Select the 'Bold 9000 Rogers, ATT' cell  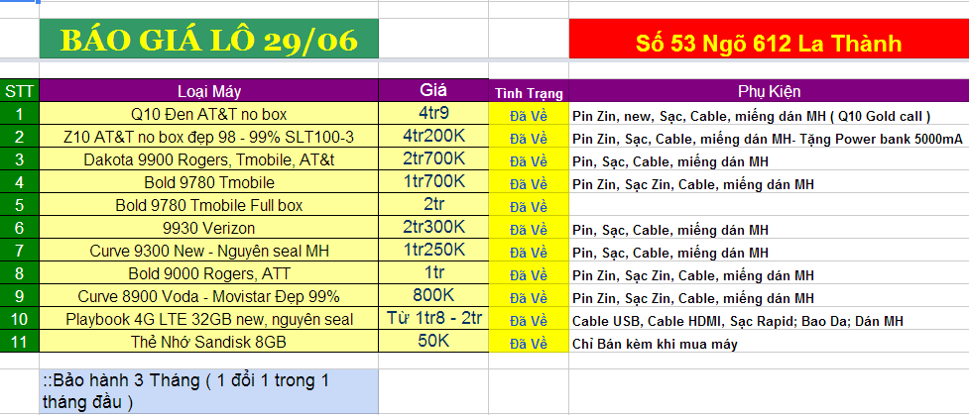pyautogui.click(x=208, y=273)
